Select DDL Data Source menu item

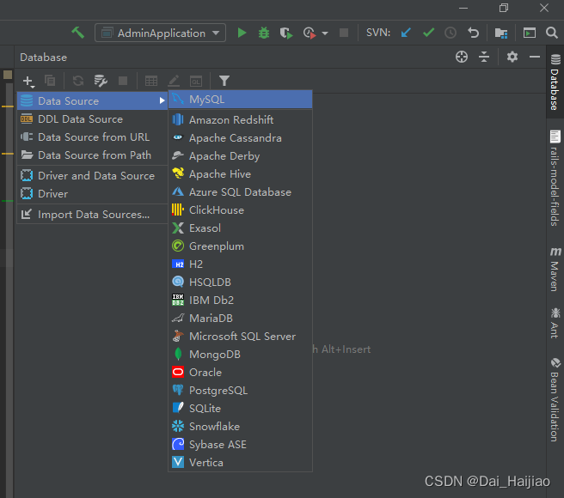(93, 119)
